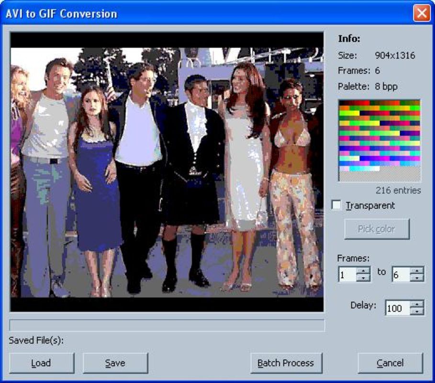435x383 pixels.
Task: Focus the end frame input field
Action: point(401,274)
